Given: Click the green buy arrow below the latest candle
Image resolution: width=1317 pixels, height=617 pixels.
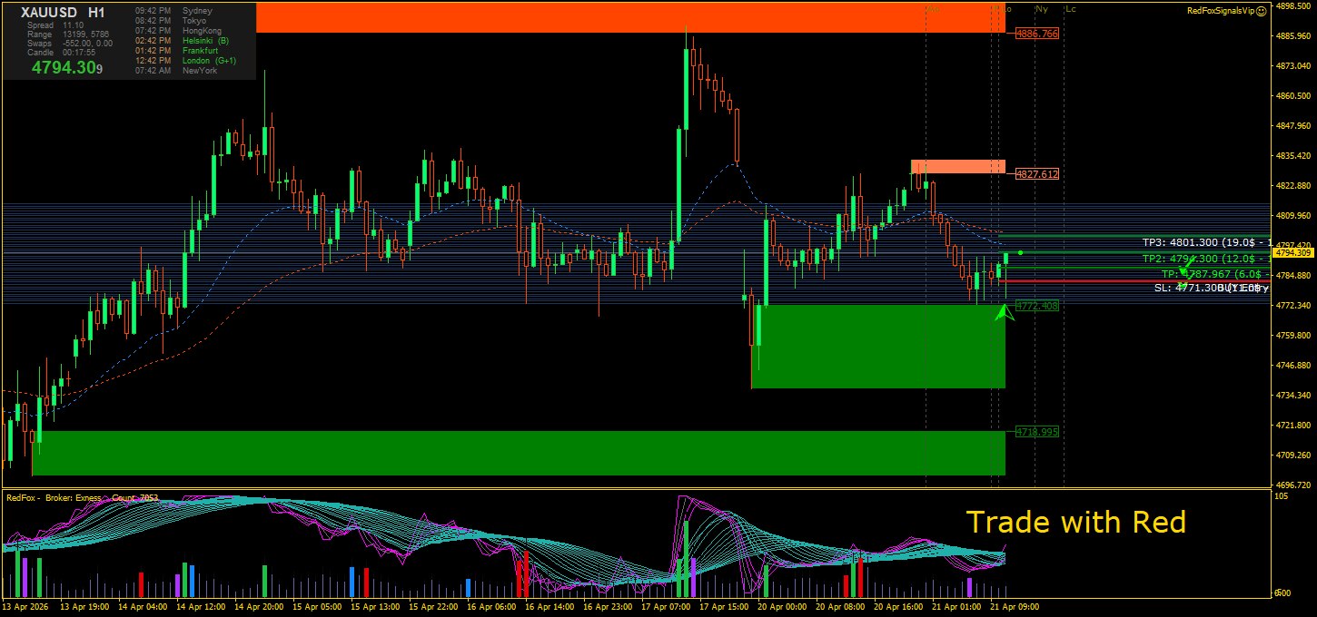Looking at the screenshot, I should click(1003, 313).
